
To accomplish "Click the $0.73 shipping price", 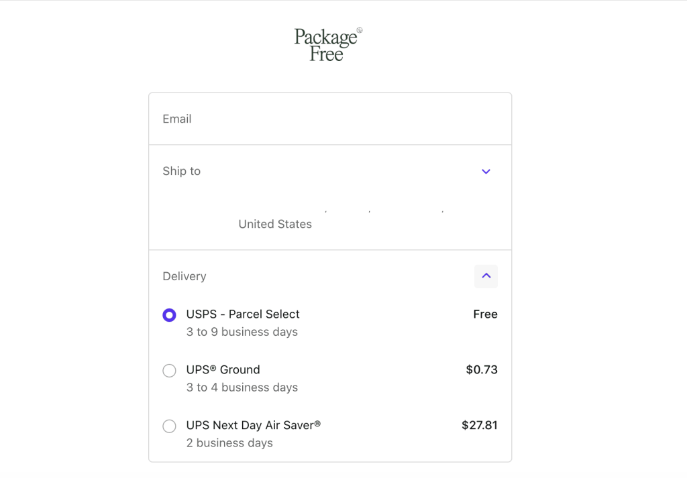I will tap(482, 370).
